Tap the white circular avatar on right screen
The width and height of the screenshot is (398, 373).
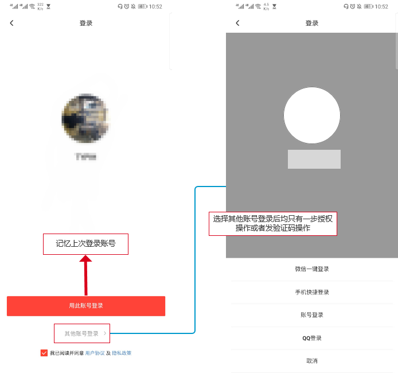(x=312, y=115)
